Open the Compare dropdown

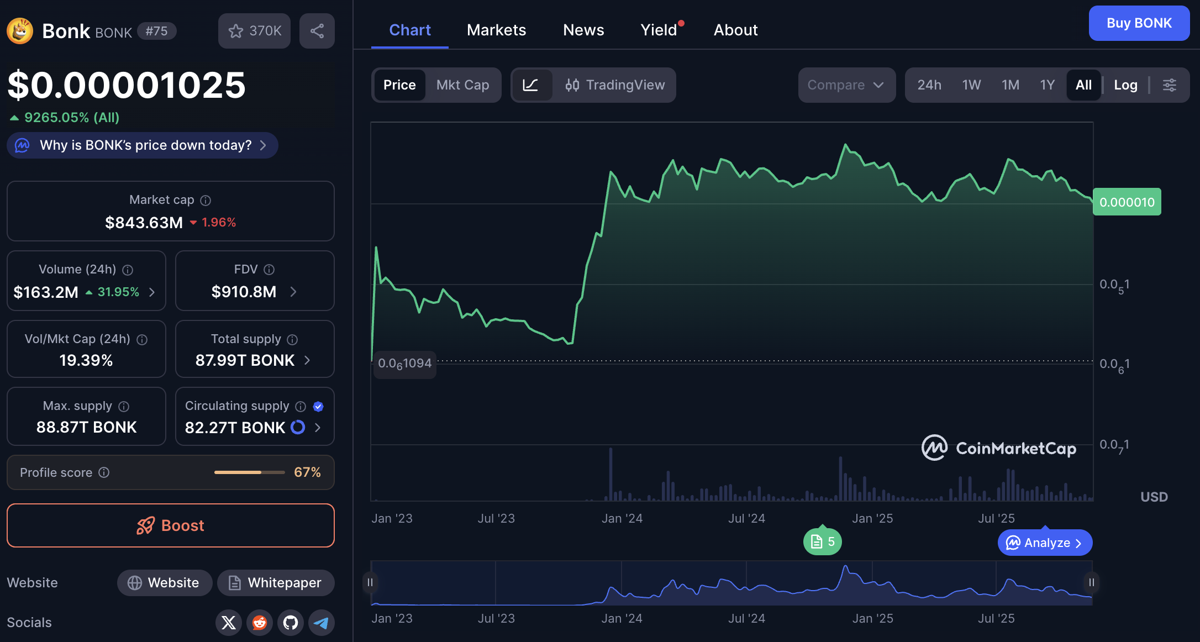[846, 85]
